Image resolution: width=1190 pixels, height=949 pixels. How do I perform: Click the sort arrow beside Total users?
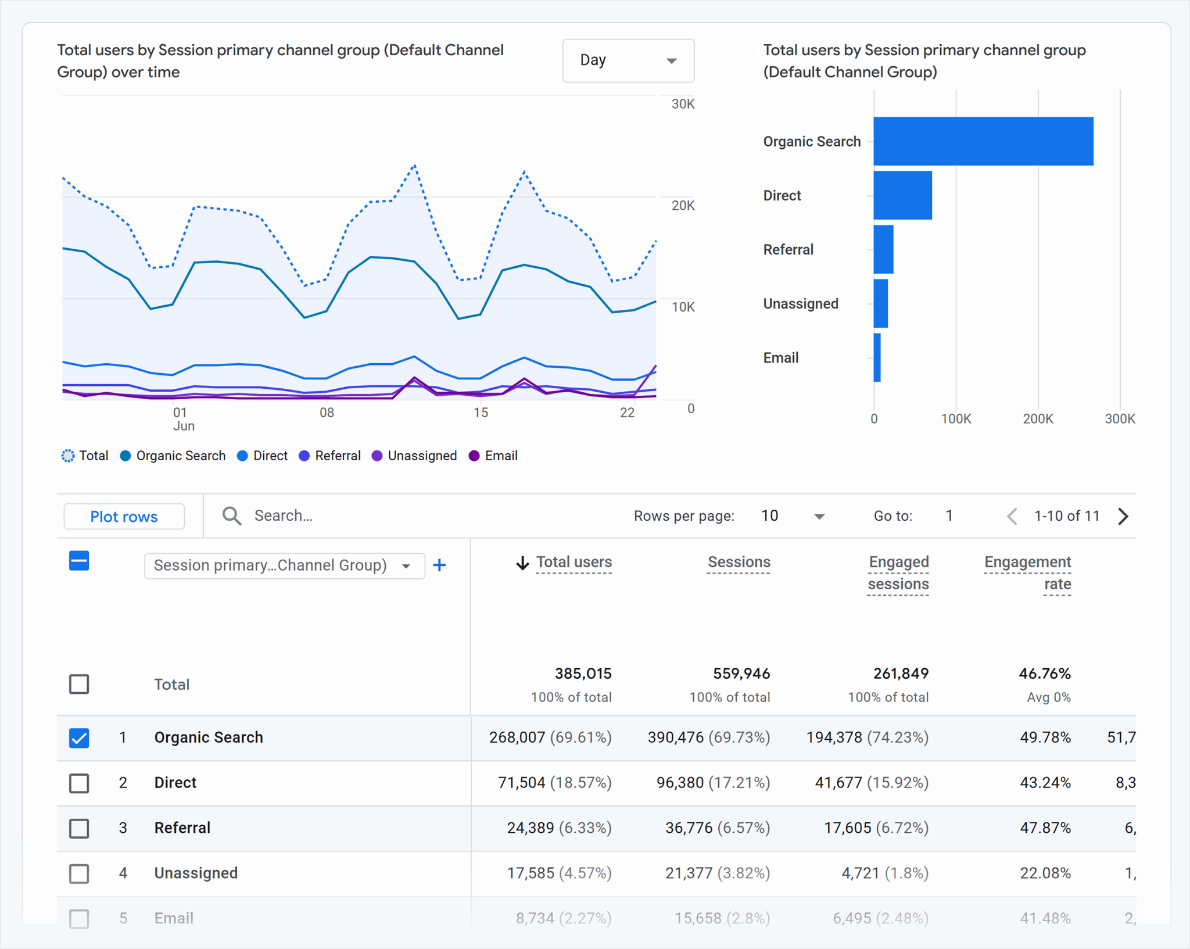click(522, 563)
